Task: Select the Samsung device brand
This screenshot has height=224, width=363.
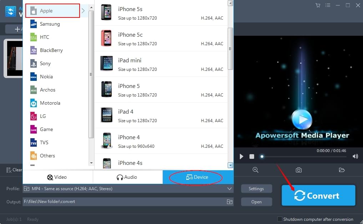Action: point(50,24)
